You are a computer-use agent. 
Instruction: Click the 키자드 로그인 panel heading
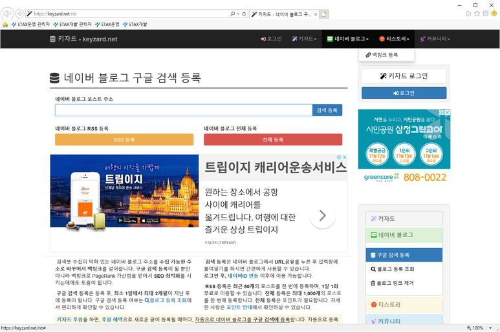[404, 76]
